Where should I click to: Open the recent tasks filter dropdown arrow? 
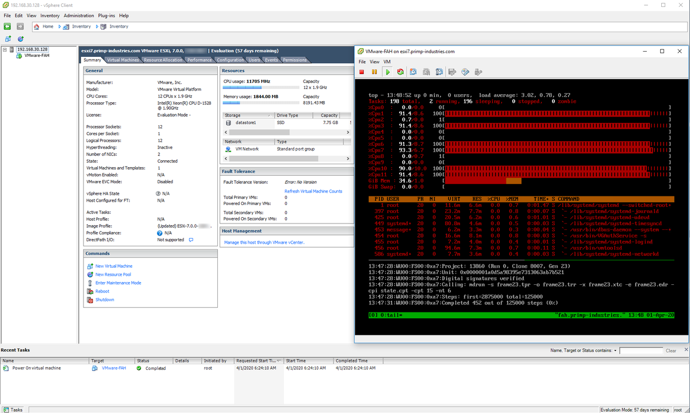click(x=615, y=350)
